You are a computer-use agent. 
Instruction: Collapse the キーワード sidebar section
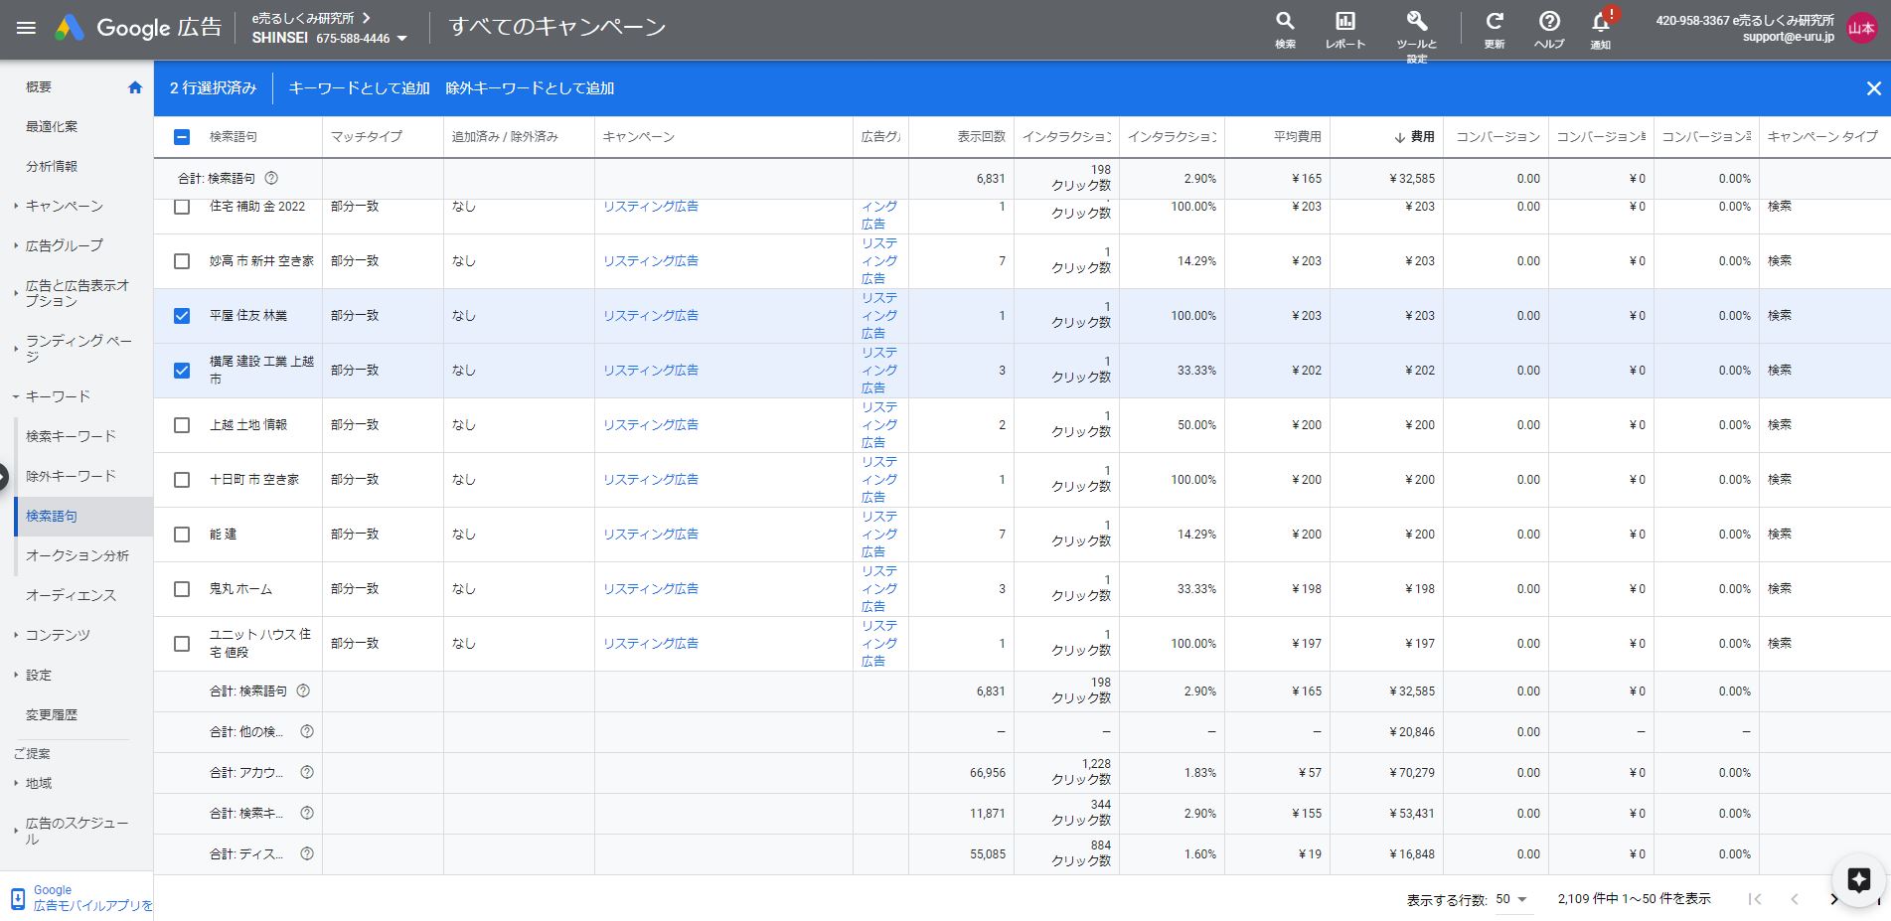[16, 396]
